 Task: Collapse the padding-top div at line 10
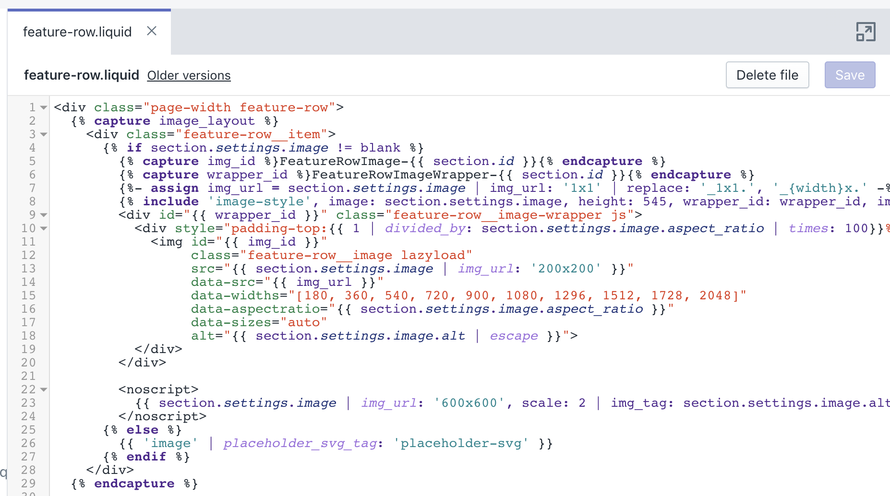pos(43,229)
